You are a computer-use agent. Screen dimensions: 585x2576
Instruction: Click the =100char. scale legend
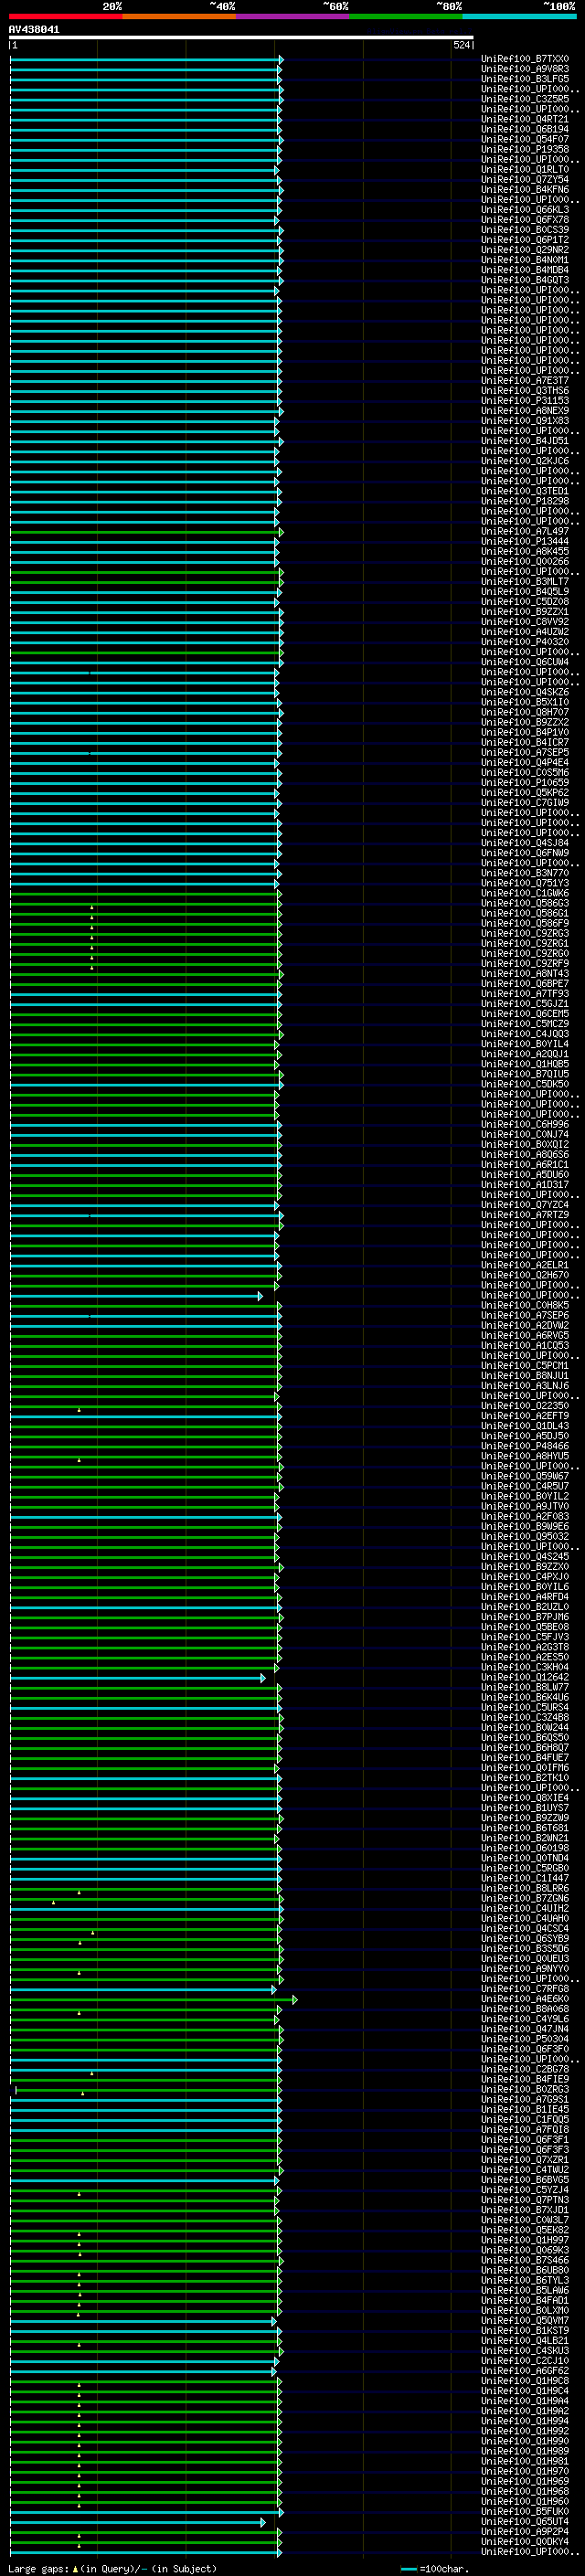point(434,2568)
